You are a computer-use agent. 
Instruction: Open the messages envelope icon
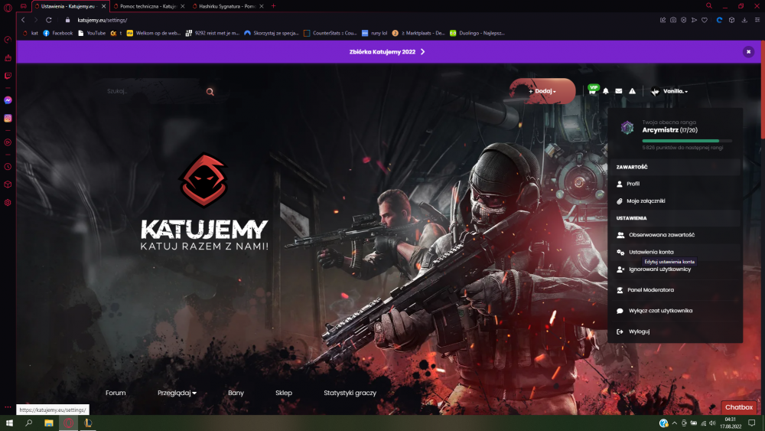pos(619,91)
